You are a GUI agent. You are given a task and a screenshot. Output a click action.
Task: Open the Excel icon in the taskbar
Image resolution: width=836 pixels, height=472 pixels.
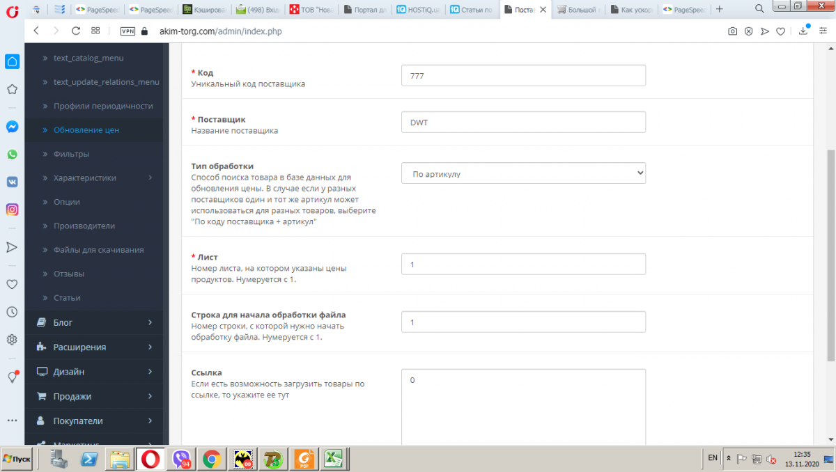[x=334, y=459]
